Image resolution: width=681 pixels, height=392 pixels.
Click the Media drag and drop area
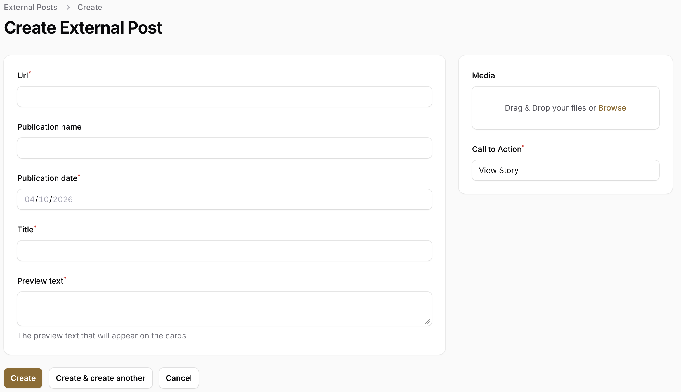566,108
